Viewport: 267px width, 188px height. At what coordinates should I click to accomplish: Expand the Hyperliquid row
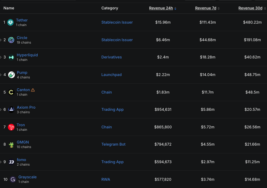point(1,57)
